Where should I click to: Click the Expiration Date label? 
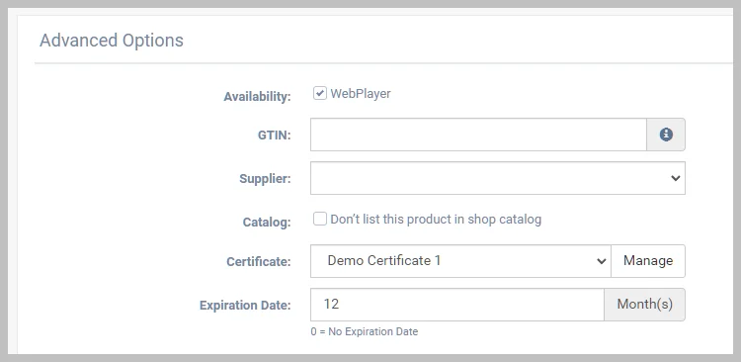point(245,306)
